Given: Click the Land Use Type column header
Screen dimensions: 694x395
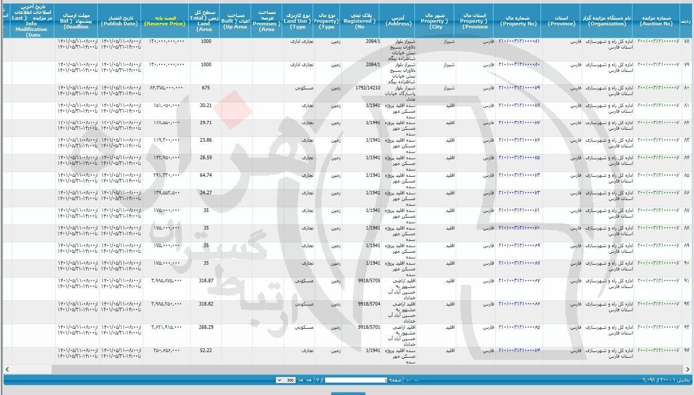Looking at the screenshot, I should click(x=298, y=21).
